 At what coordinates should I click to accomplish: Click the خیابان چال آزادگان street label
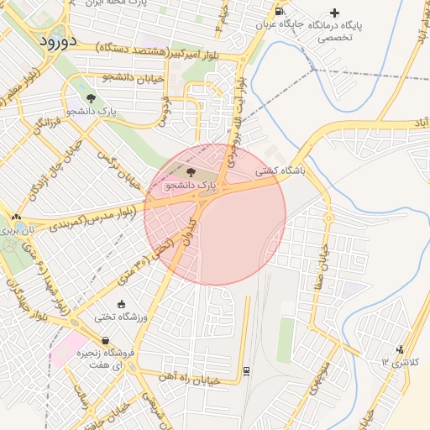[55, 170]
